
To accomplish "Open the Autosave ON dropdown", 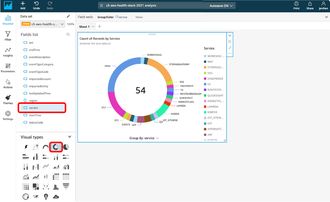I will [x=221, y=6].
